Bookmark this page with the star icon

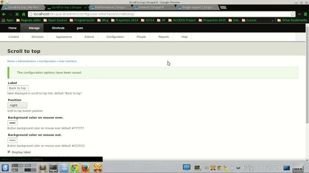pos(293,14)
